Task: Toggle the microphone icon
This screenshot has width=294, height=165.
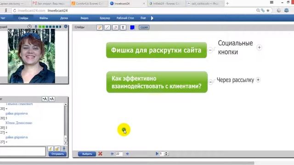Action: click(x=36, y=27)
